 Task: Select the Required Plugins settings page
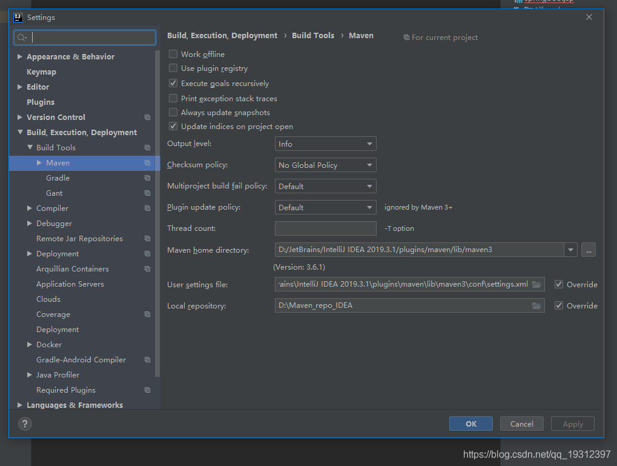tap(66, 390)
